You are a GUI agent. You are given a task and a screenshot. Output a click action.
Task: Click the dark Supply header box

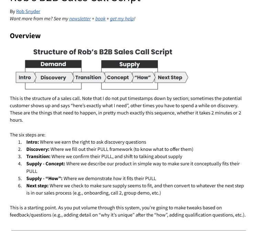tap(130, 64)
